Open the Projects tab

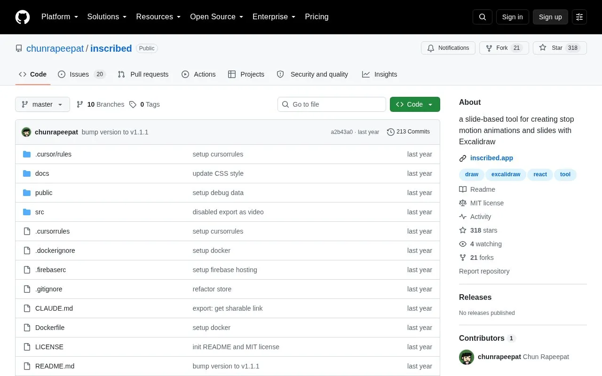coord(246,74)
